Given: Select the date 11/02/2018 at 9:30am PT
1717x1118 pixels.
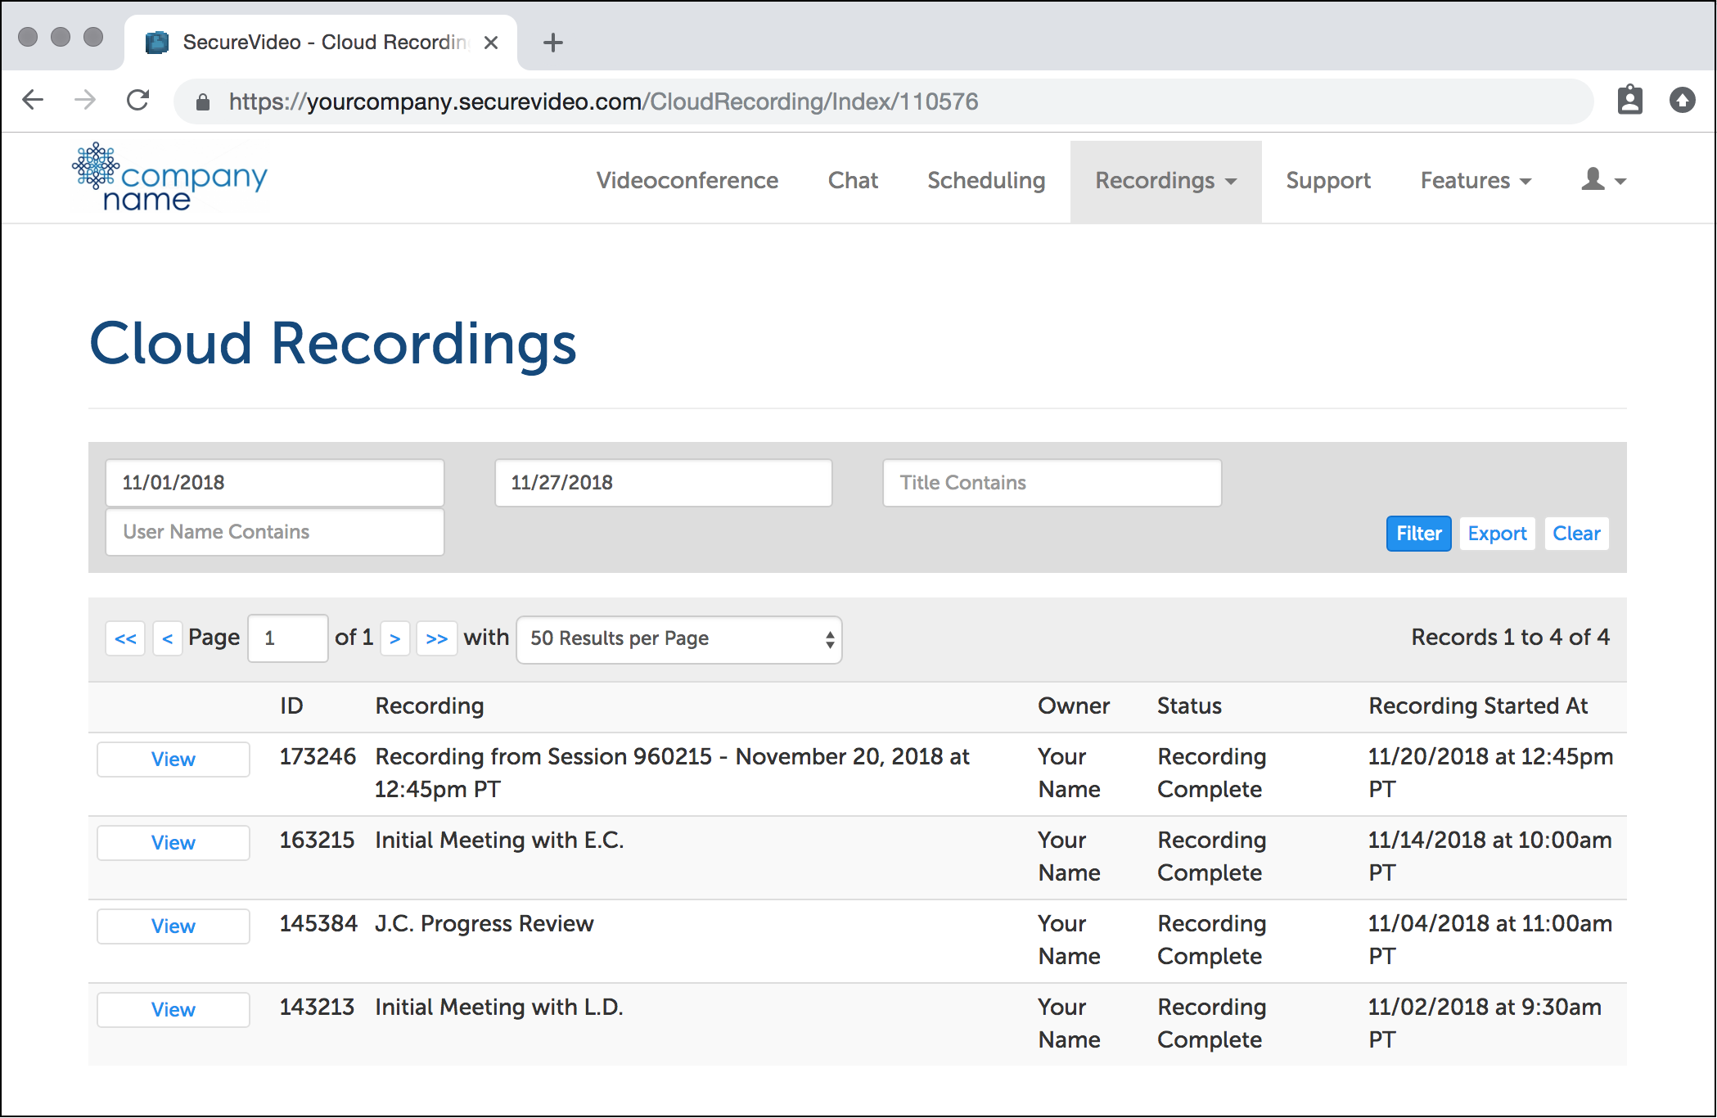Looking at the screenshot, I should [1485, 1023].
